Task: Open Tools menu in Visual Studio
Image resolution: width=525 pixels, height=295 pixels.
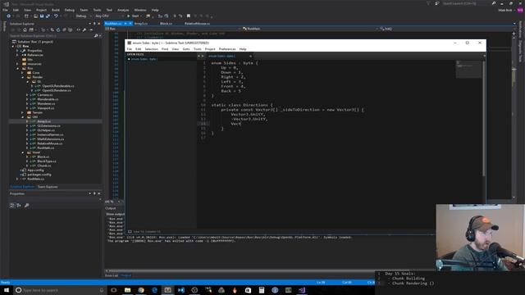Action: pyautogui.click(x=97, y=10)
